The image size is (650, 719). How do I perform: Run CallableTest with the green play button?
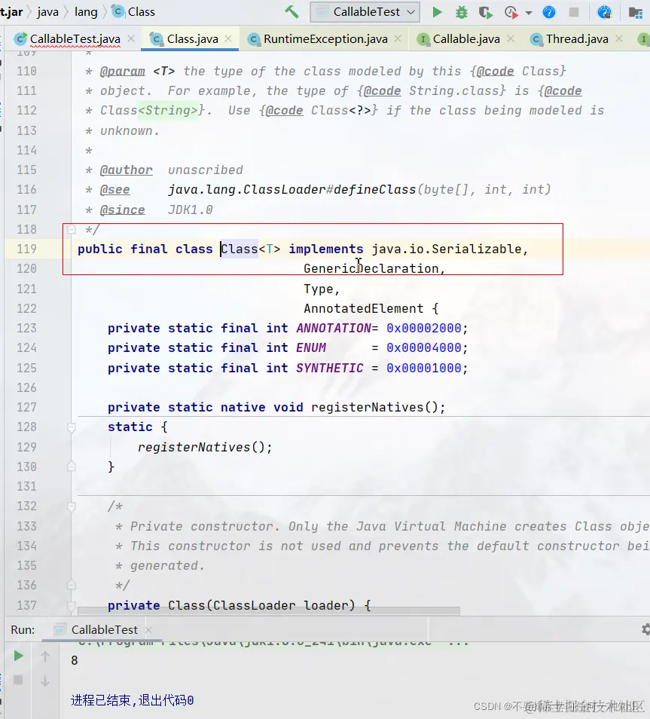click(437, 12)
